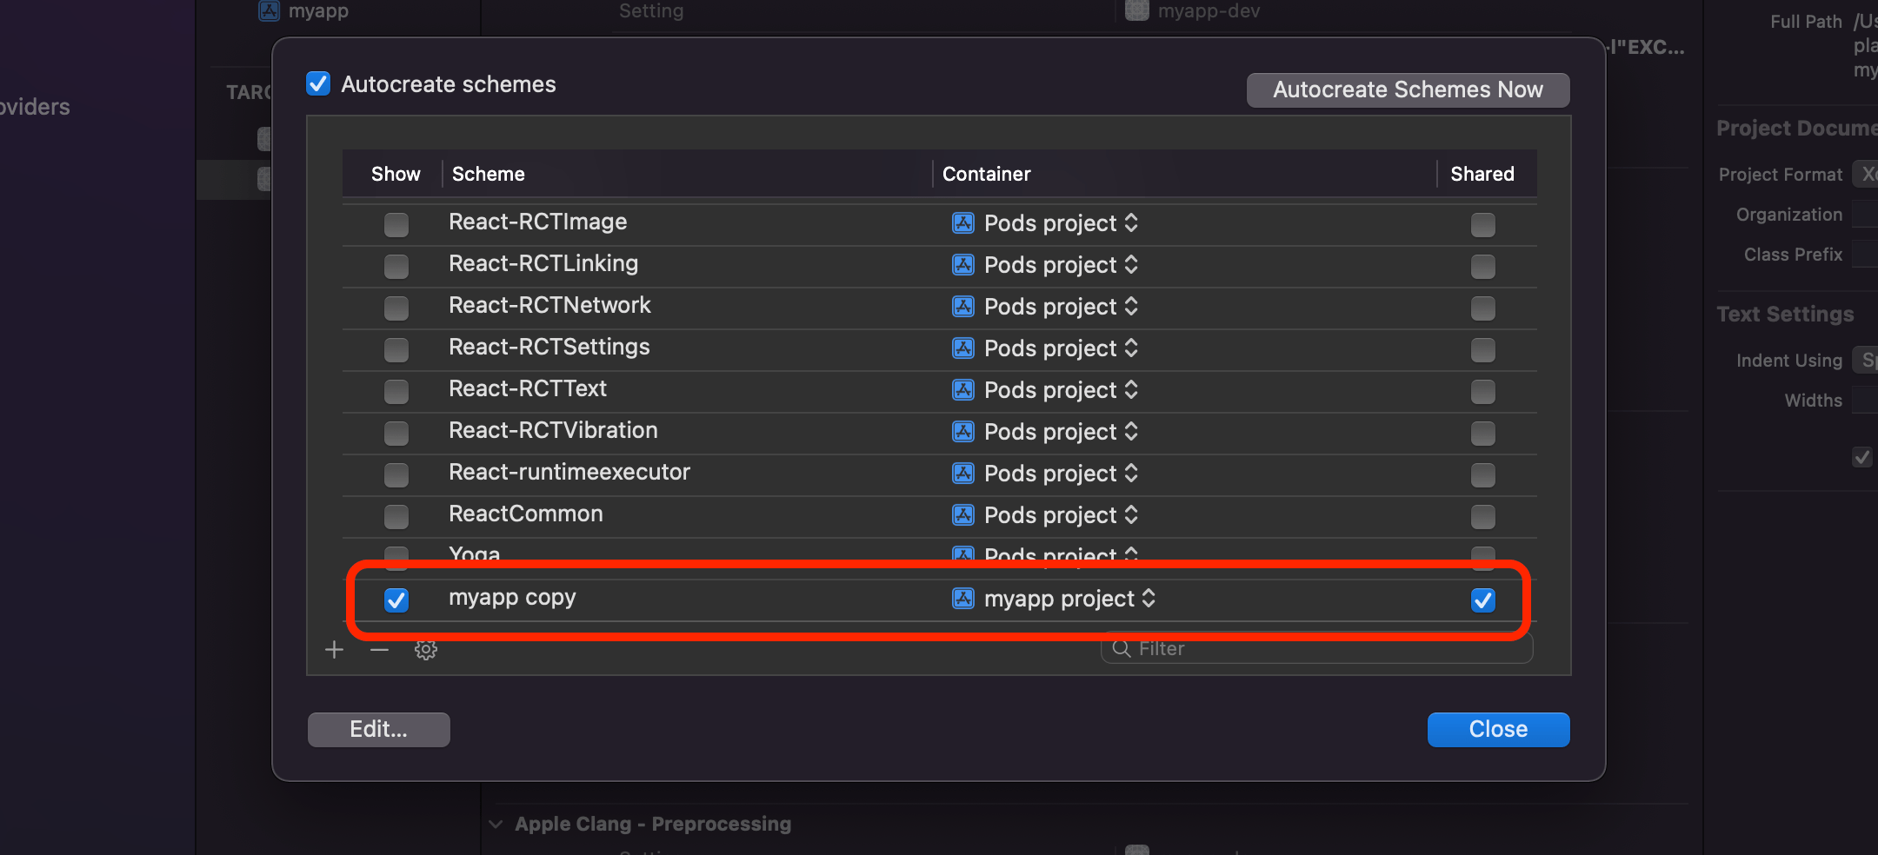Viewport: 1878px width, 855px height.
Task: Close the manage schemes dialog
Action: (1497, 729)
